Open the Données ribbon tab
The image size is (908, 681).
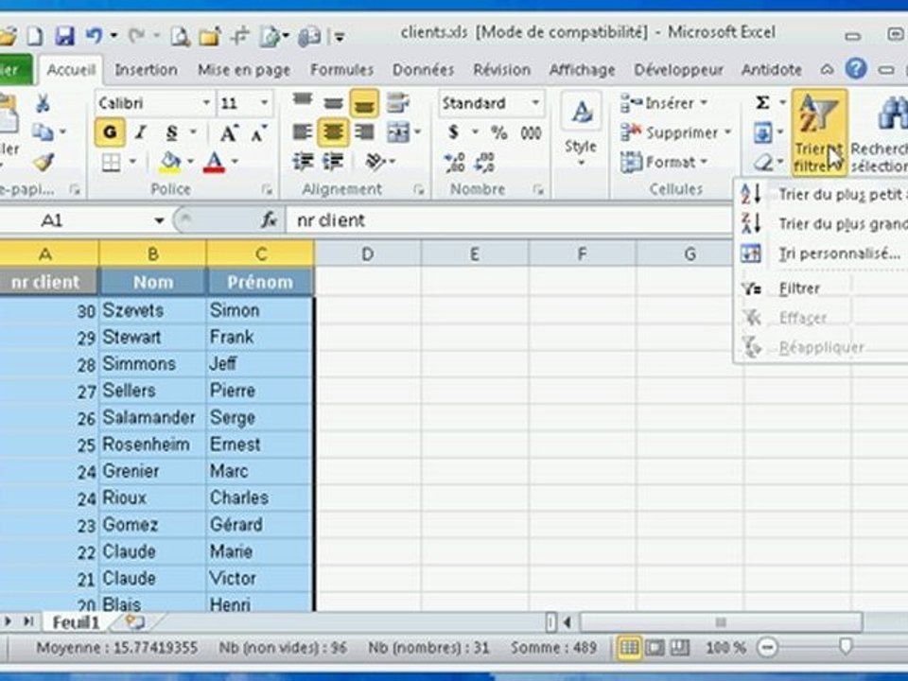tap(423, 70)
